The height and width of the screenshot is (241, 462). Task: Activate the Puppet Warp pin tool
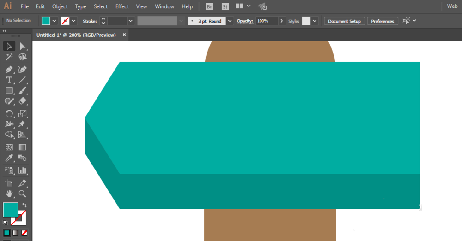(22, 124)
